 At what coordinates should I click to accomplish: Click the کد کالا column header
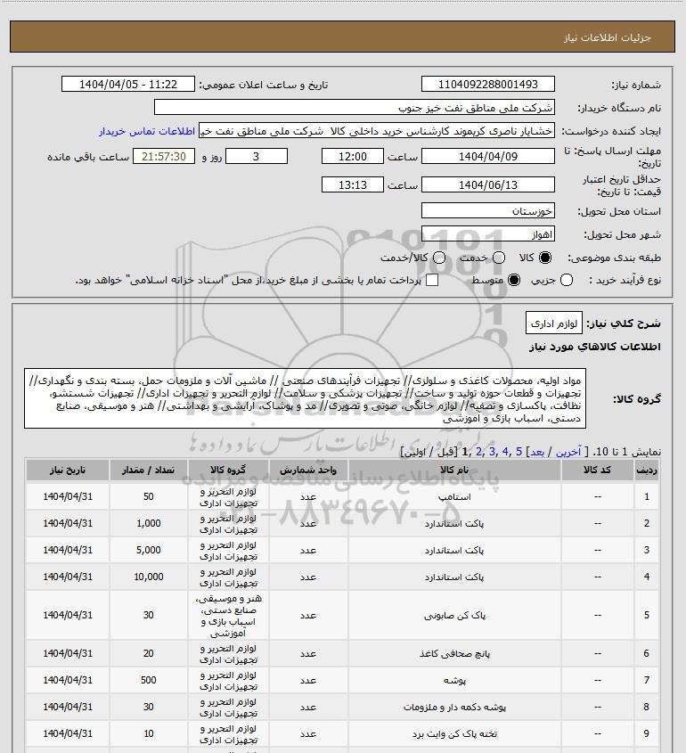(597, 471)
